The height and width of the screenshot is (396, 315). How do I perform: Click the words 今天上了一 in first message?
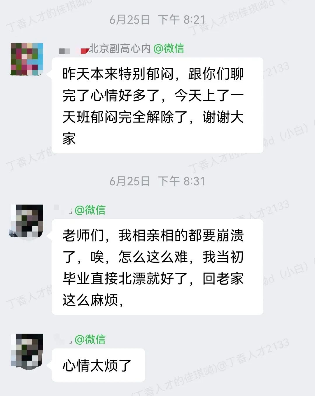point(209,96)
